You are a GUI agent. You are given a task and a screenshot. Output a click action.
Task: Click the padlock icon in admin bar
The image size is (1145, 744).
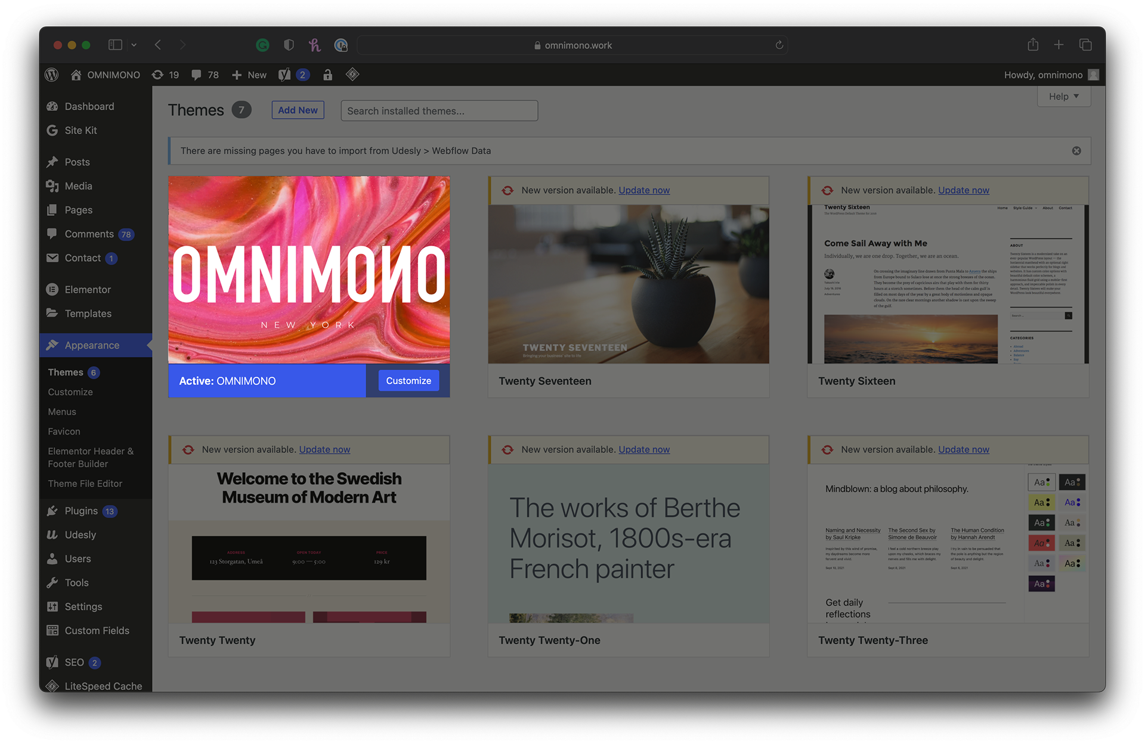point(327,75)
